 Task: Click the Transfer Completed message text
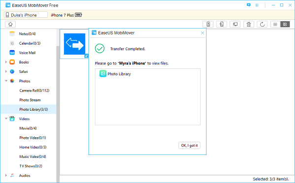[128, 49]
